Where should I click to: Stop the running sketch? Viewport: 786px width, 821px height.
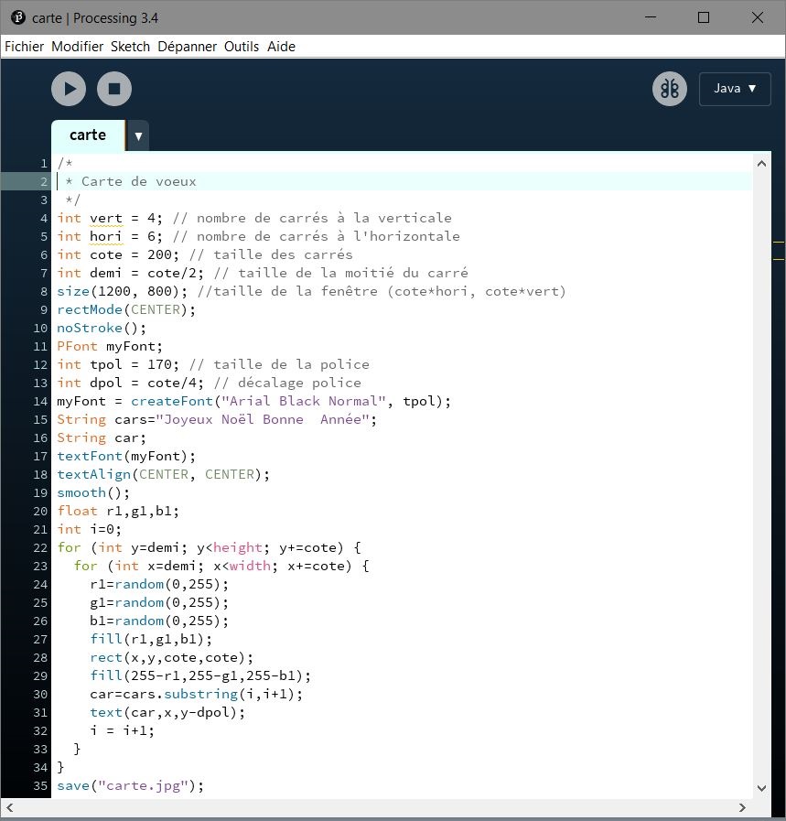click(114, 89)
